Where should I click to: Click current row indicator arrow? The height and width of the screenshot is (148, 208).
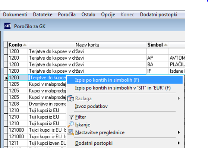(x=6, y=78)
